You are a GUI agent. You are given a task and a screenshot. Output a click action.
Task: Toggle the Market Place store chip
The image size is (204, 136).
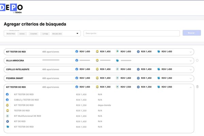coord(11,34)
